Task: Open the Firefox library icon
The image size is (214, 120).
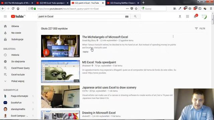Action: pyautogui.click(x=175, y=9)
